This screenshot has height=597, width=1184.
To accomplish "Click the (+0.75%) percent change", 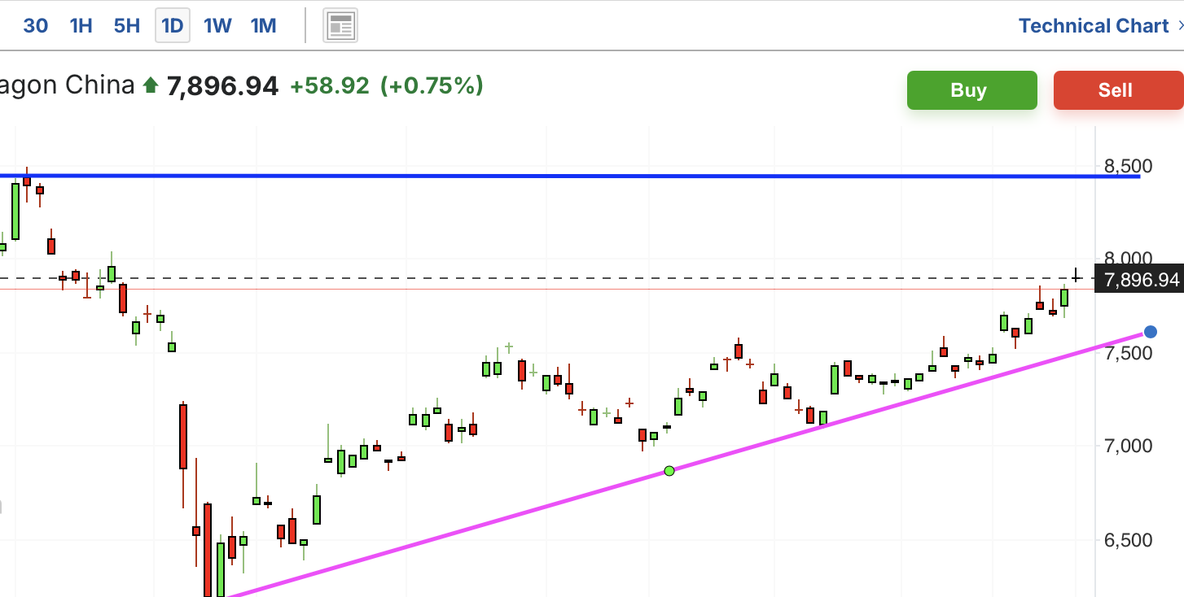I will click(x=432, y=85).
